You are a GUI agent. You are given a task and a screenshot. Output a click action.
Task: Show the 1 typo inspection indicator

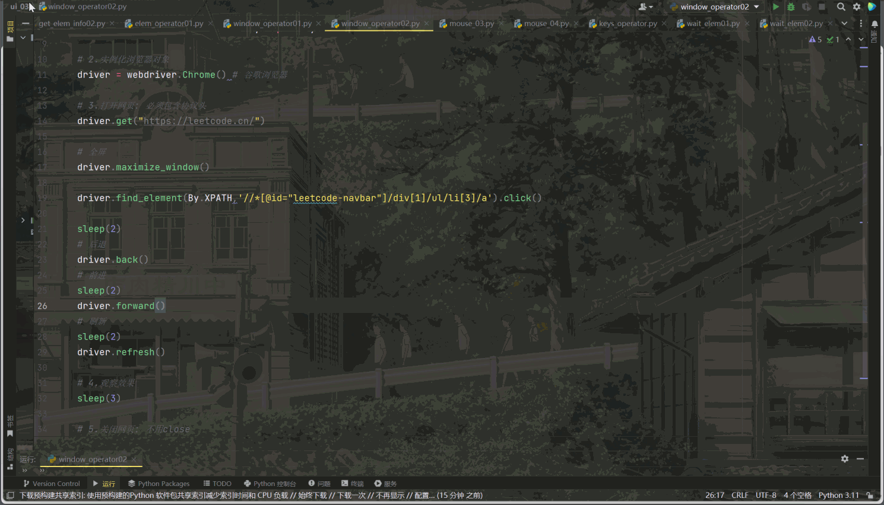pos(833,39)
